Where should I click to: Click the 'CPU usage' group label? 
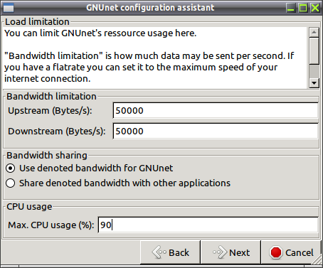coord(29,207)
